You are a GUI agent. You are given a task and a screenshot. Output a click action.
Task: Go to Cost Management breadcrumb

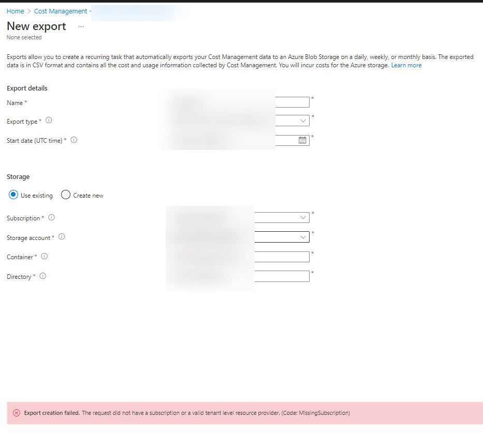click(x=61, y=11)
